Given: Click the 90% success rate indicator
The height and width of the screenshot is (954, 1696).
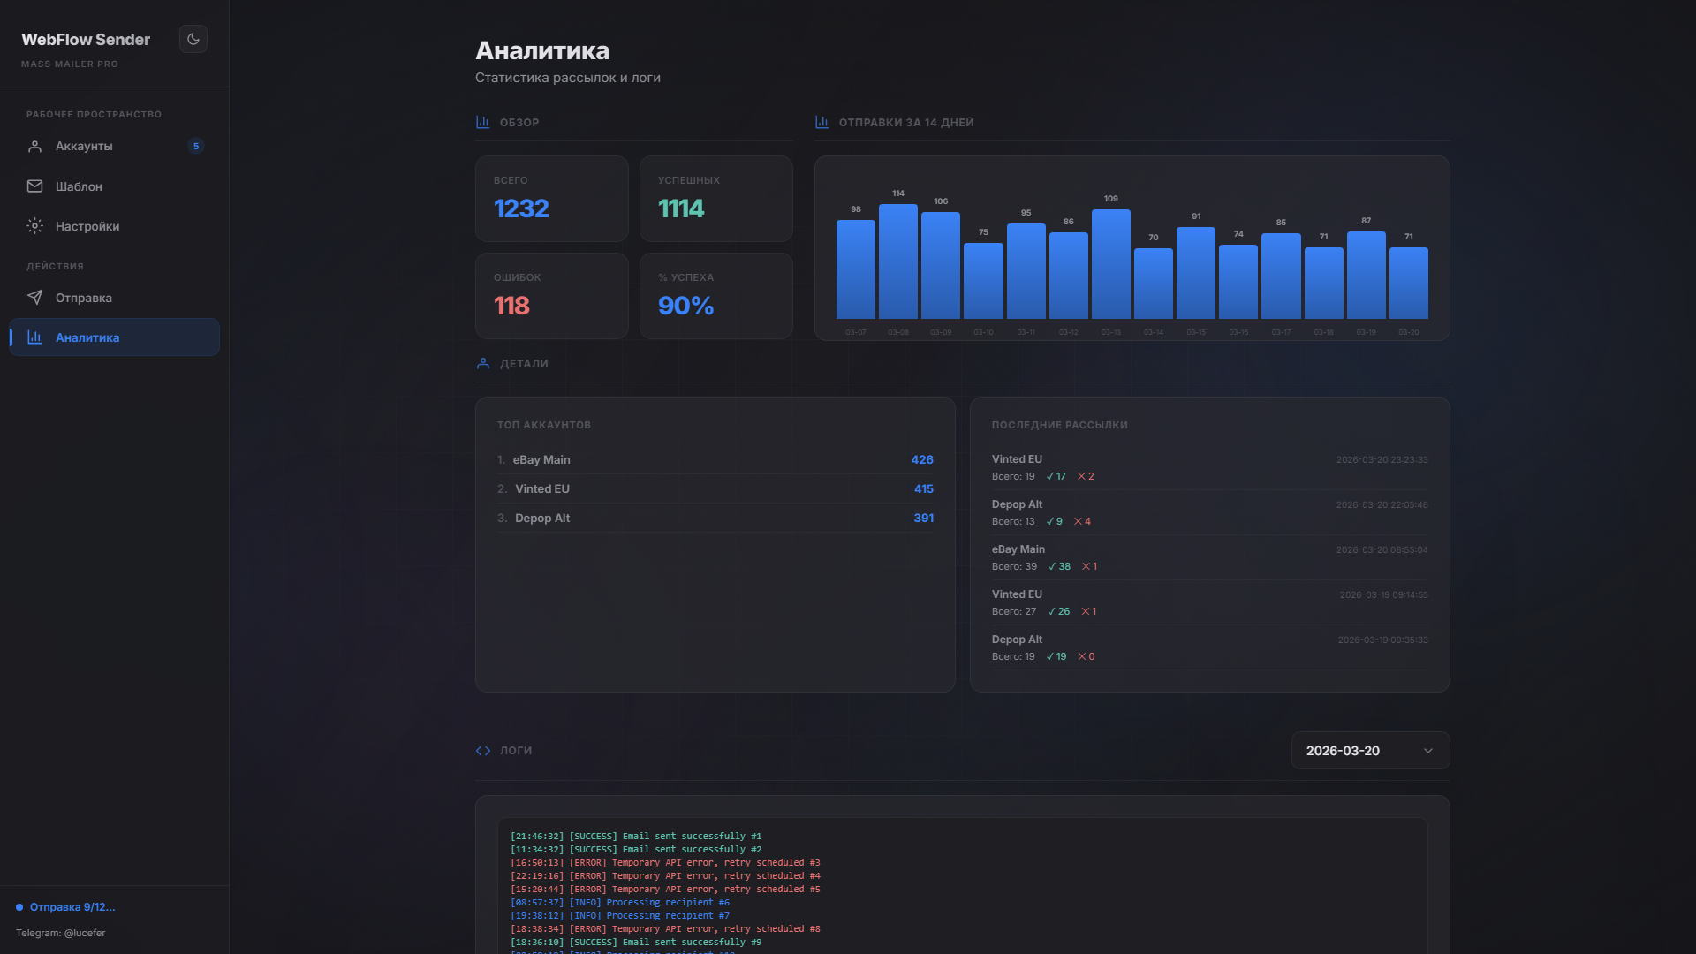Looking at the screenshot, I should pyautogui.click(x=685, y=306).
